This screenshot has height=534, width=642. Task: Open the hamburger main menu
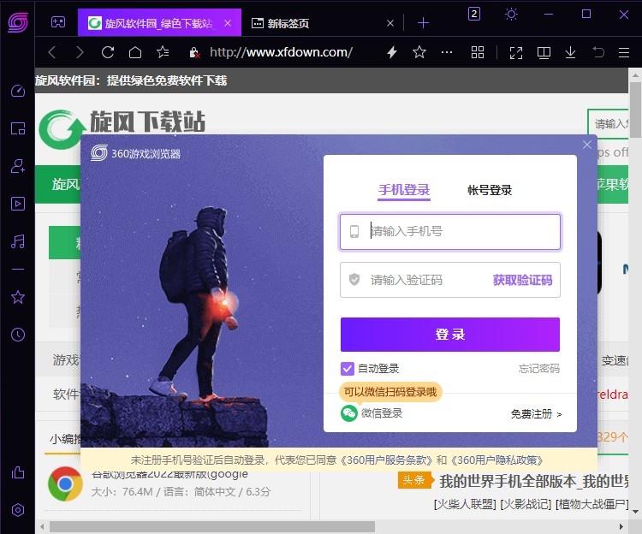(623, 52)
